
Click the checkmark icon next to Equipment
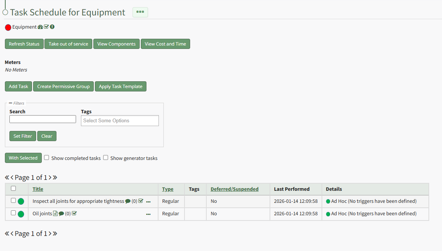[x=46, y=27]
